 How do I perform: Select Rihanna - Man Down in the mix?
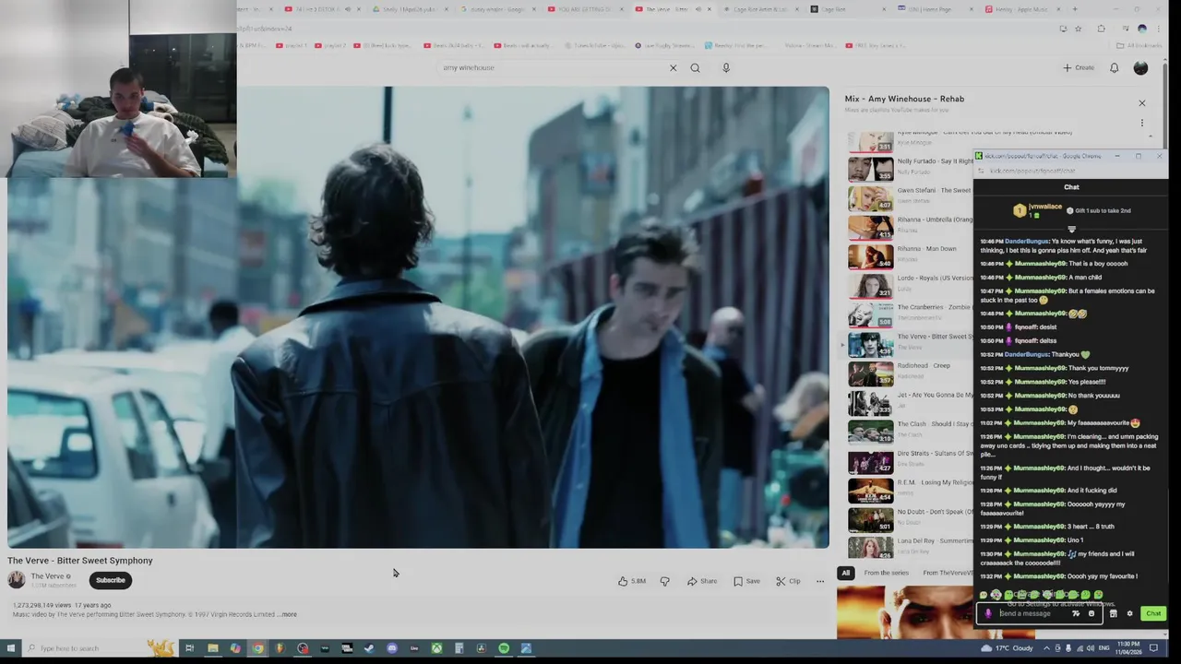pyautogui.click(x=909, y=257)
